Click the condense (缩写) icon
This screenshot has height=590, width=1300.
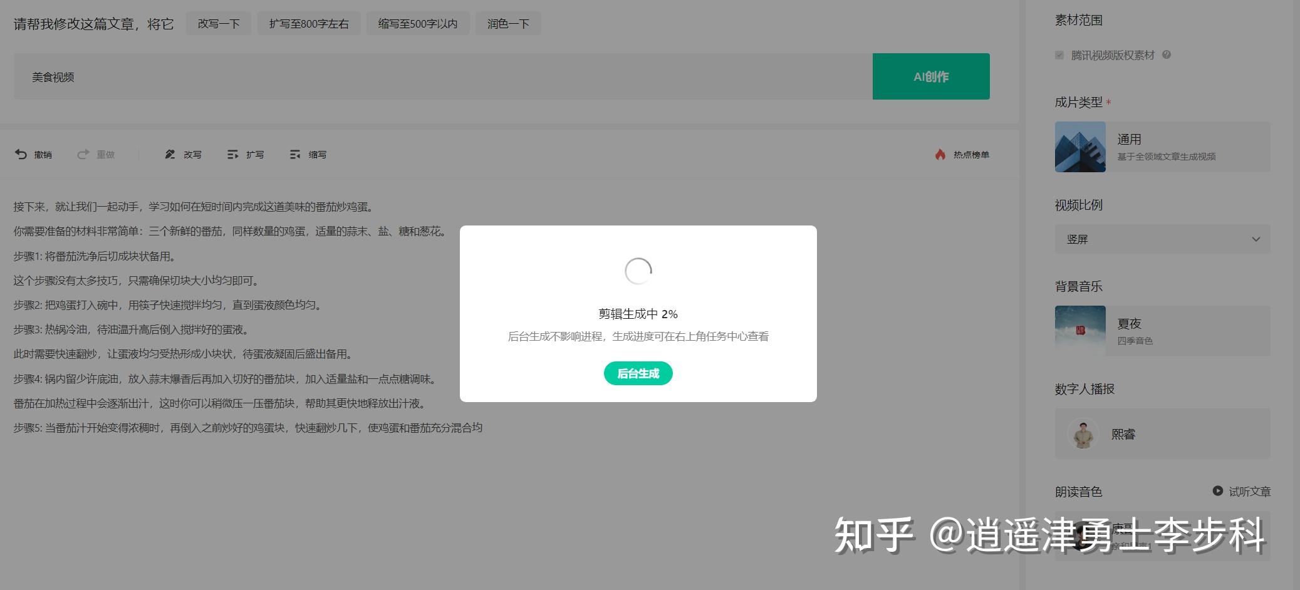295,154
